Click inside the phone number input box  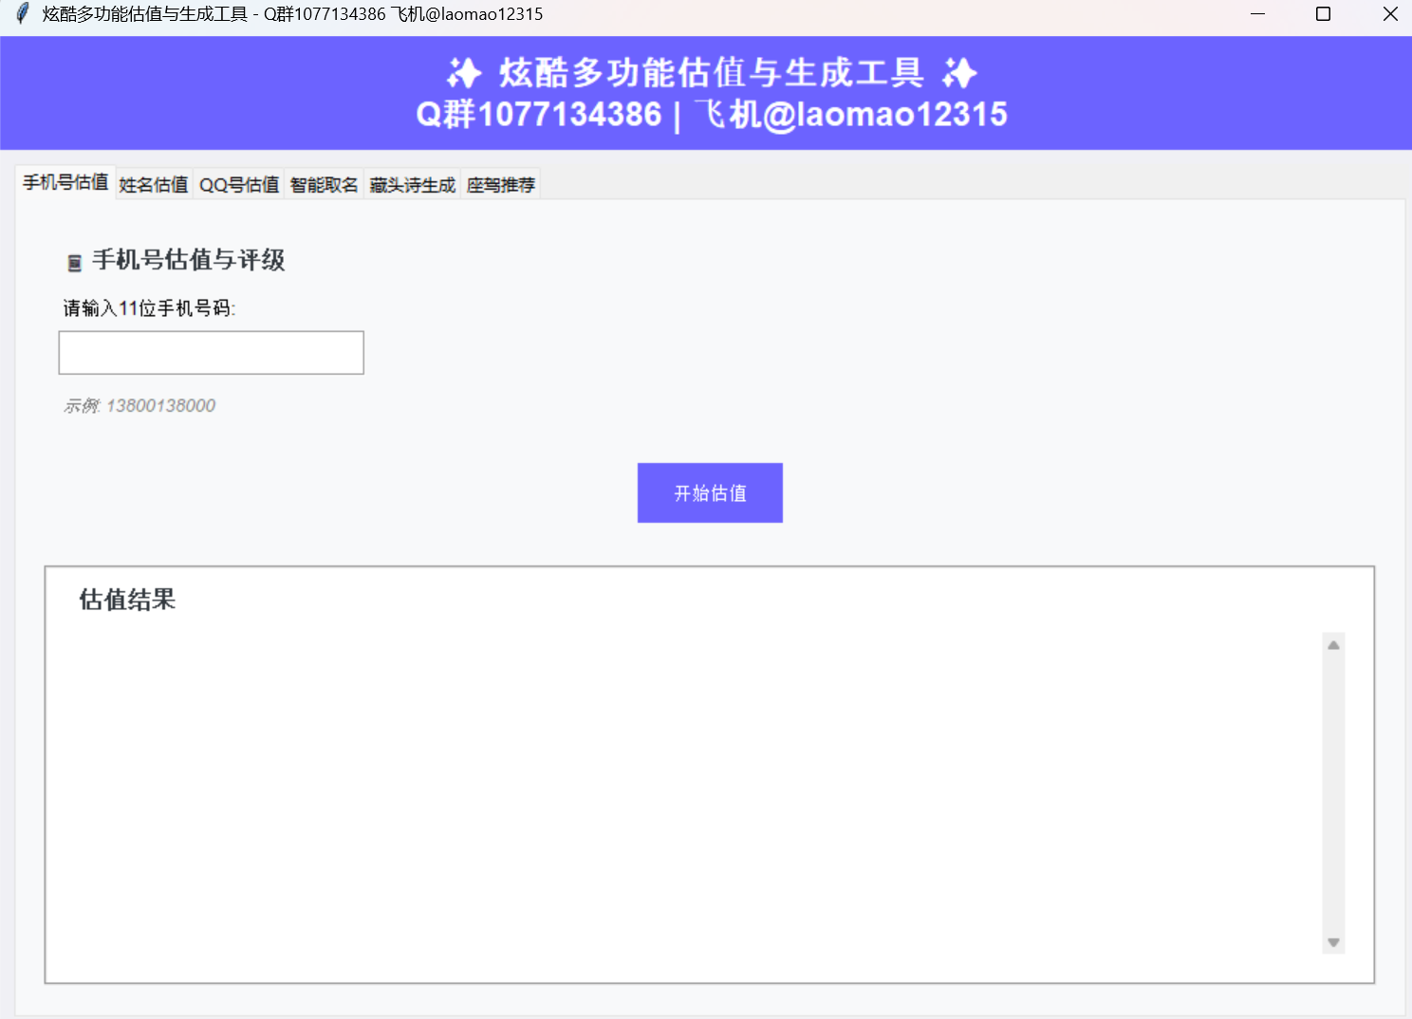coord(210,352)
